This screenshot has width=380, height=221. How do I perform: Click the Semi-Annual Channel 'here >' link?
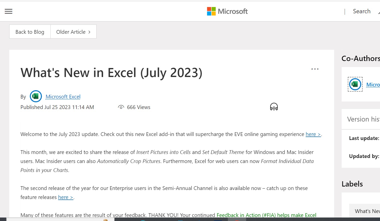click(65, 197)
